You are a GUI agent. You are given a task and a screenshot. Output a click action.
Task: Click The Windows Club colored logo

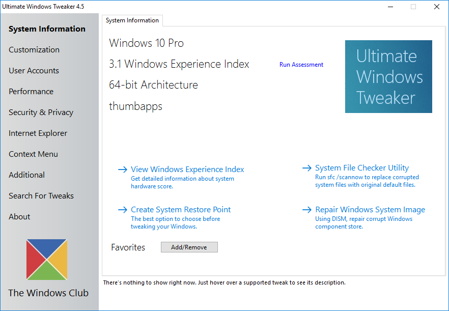[x=47, y=260]
